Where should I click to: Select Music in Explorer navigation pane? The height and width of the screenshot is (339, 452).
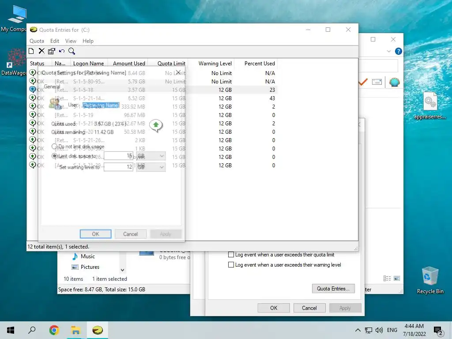pos(88,256)
